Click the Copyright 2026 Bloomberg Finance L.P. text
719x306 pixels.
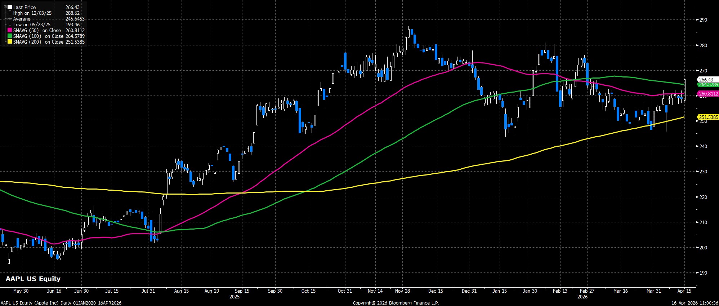[x=396, y=303]
